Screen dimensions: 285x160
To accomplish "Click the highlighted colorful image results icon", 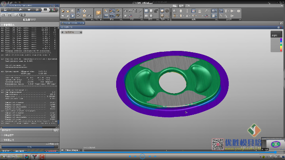I will (193, 11).
